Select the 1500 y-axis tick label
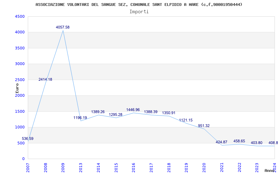Viewport: 278px width, 174px height. [x=20, y=111]
